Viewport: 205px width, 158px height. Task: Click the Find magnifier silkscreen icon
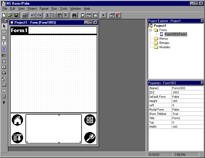point(90,138)
